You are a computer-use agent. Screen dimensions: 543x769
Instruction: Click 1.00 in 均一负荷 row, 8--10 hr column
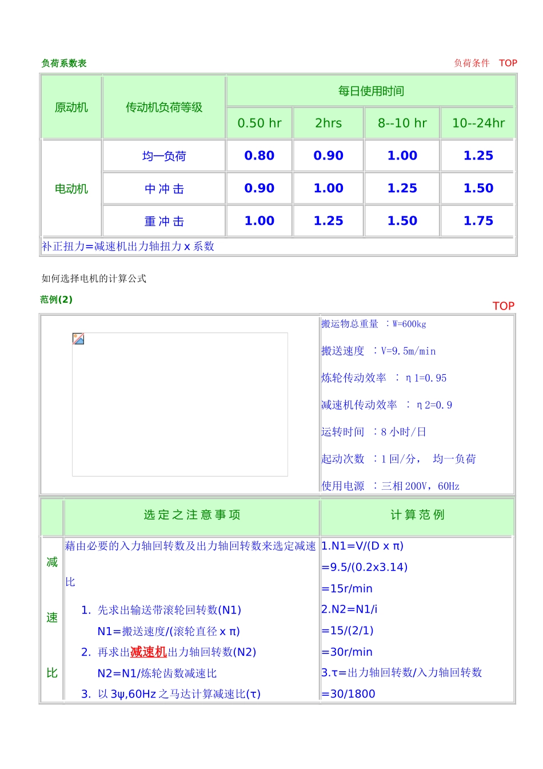point(402,156)
